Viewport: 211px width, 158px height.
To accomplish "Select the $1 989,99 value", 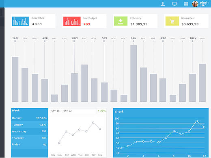I will coord(139,24).
